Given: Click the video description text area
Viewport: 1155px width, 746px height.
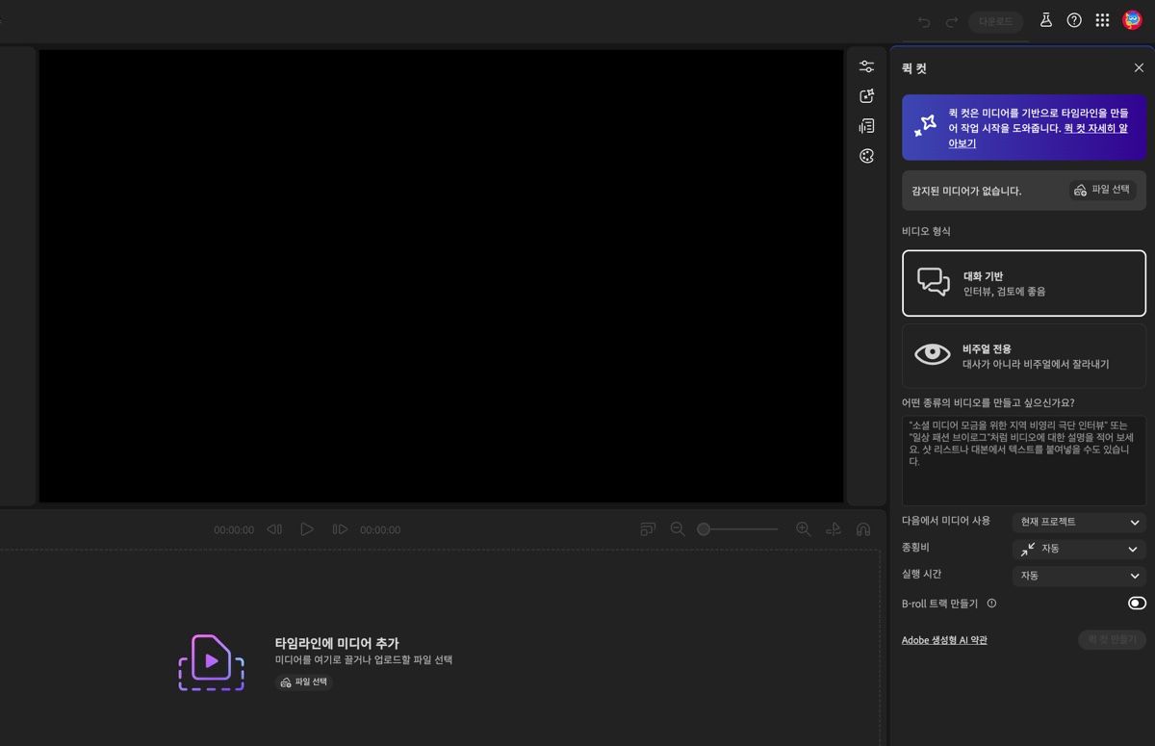Looking at the screenshot, I should point(1024,461).
